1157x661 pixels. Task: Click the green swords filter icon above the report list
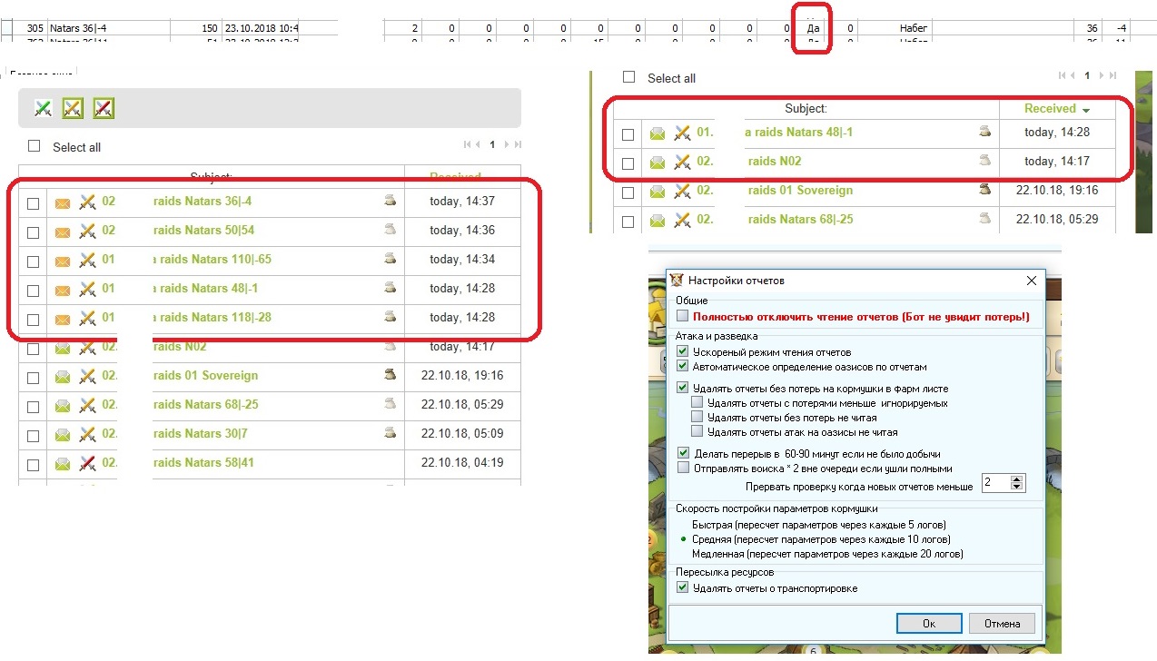[x=43, y=109]
